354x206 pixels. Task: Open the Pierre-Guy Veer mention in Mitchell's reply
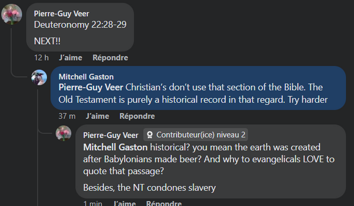tap(91, 87)
